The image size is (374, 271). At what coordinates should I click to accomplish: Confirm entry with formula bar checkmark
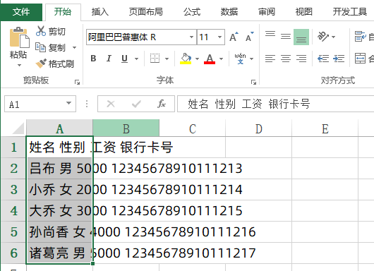[136, 104]
